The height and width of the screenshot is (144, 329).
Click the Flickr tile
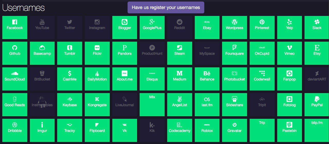click(97, 53)
